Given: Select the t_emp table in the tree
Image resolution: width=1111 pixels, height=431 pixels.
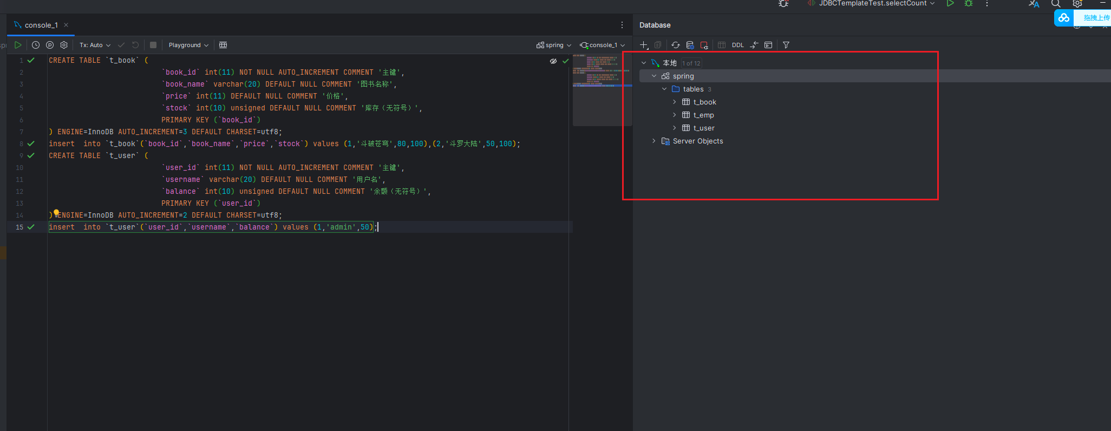Looking at the screenshot, I should tap(703, 115).
